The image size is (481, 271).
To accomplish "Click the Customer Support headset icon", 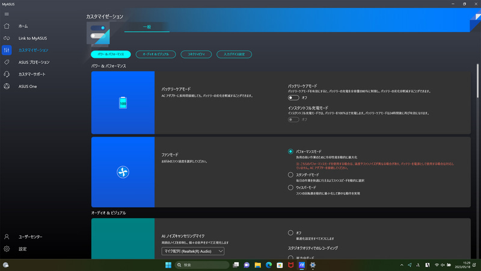I will click(7, 74).
